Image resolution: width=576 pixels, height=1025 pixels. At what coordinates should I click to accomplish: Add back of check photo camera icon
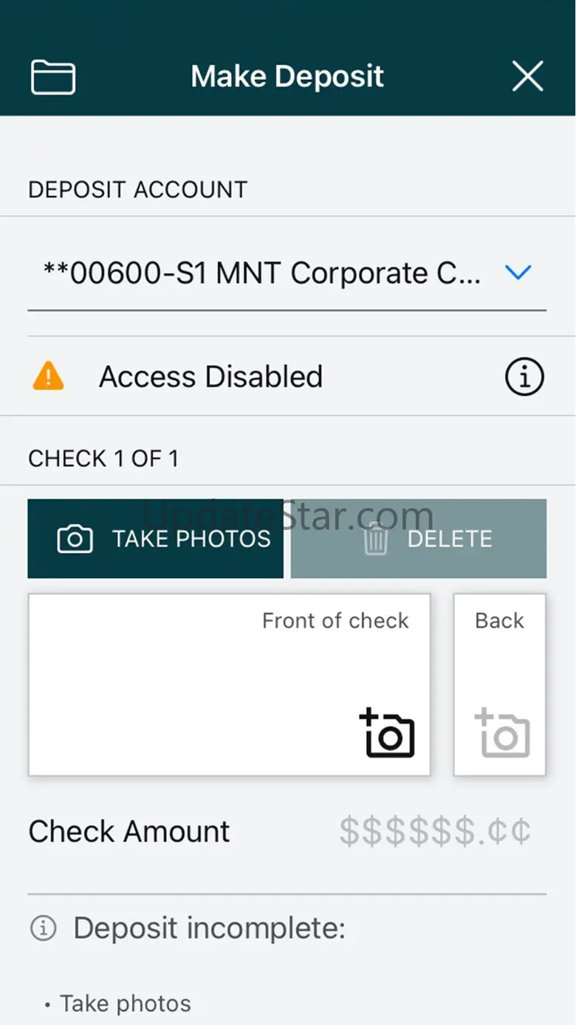502,733
